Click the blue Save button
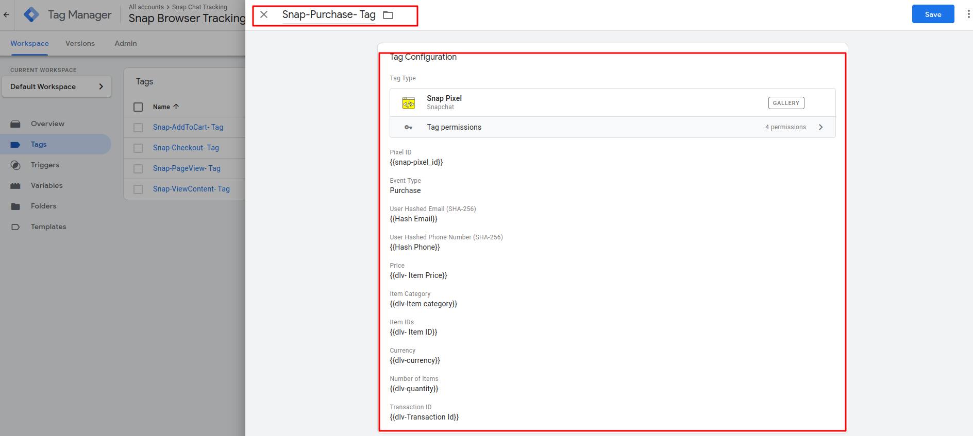The width and height of the screenshot is (973, 436). tap(933, 14)
